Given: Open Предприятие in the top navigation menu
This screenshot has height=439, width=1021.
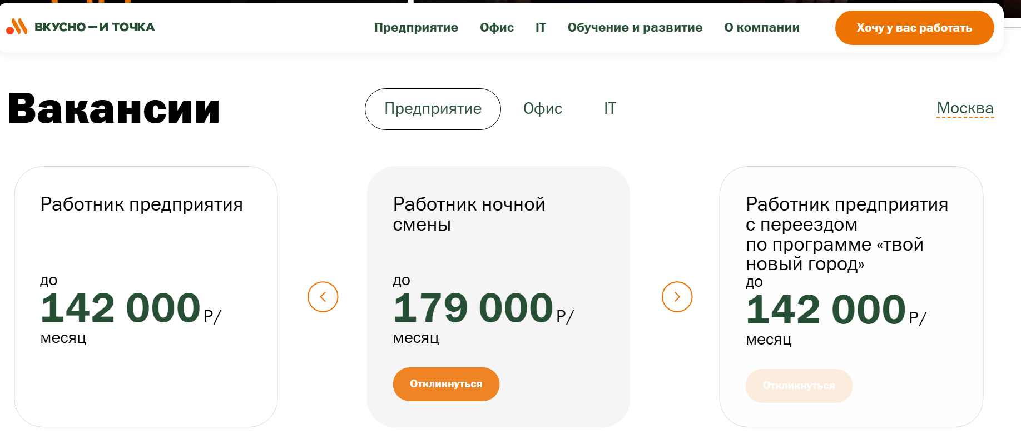Looking at the screenshot, I should (x=416, y=28).
